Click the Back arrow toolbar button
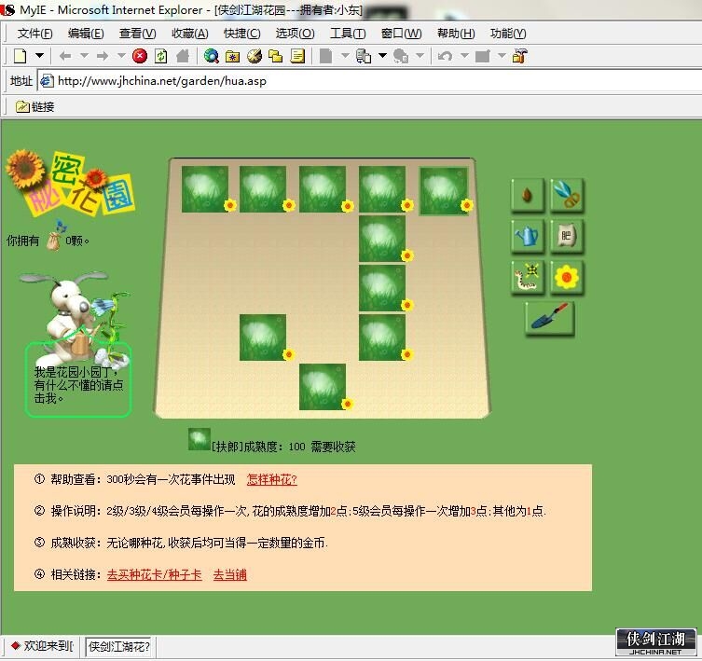This screenshot has height=661, width=702. pos(65,56)
